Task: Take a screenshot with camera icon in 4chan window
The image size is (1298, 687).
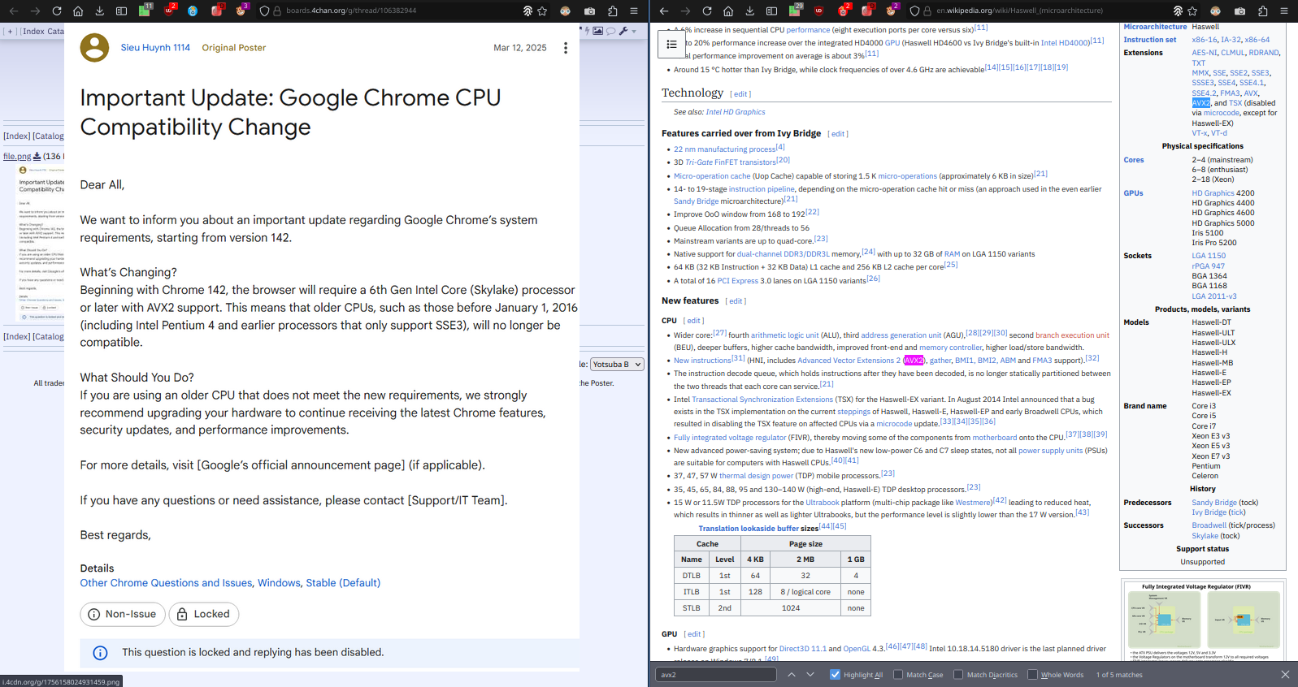Action: coord(590,11)
